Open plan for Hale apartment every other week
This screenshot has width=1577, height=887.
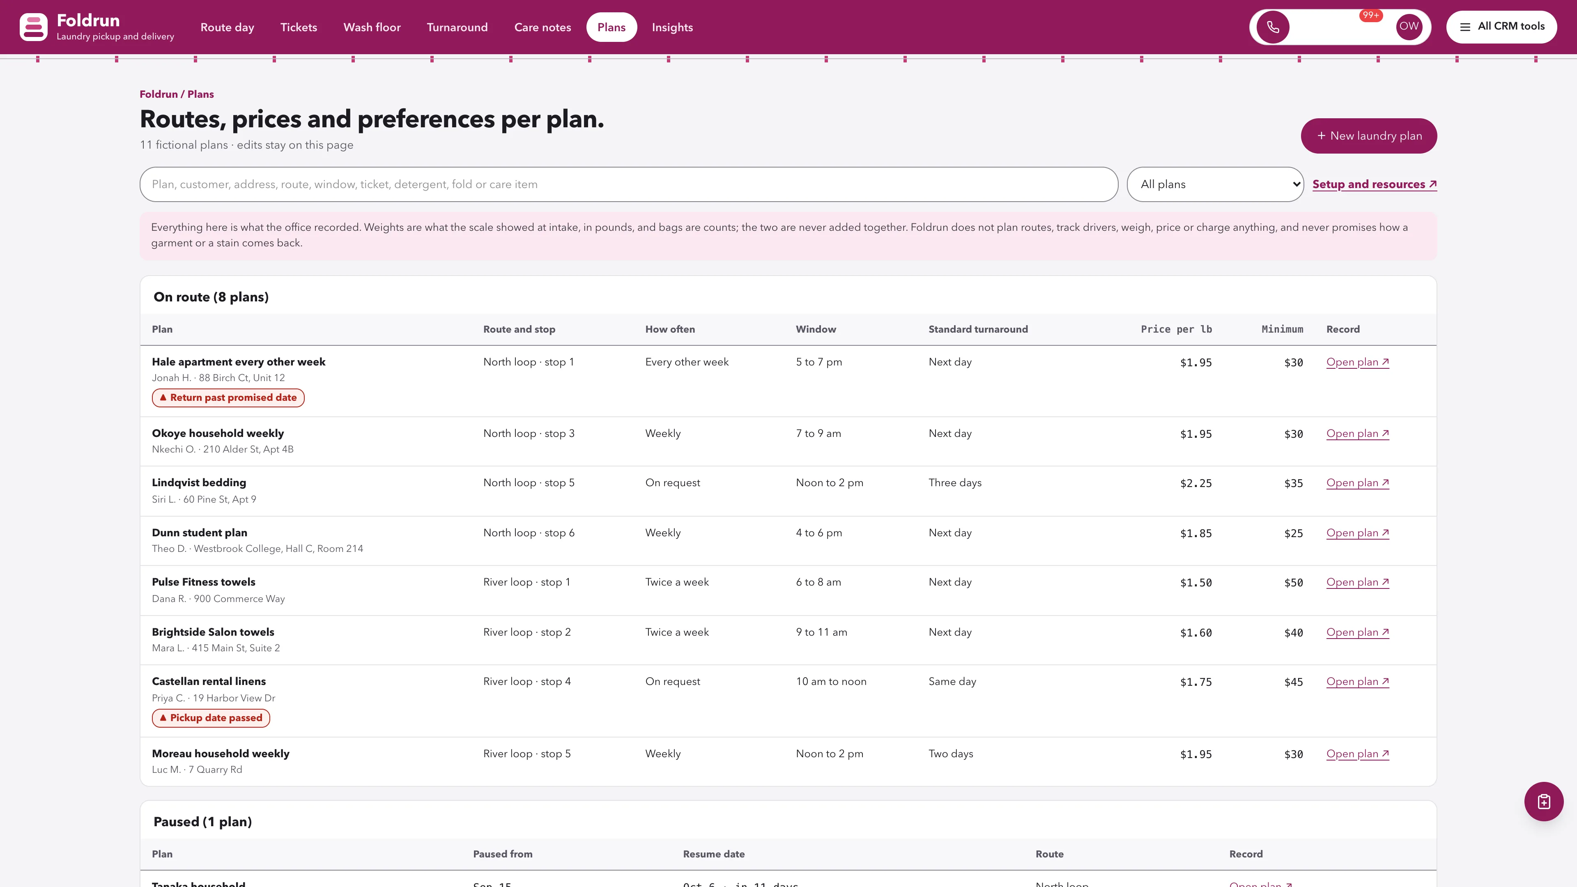[x=1357, y=362]
